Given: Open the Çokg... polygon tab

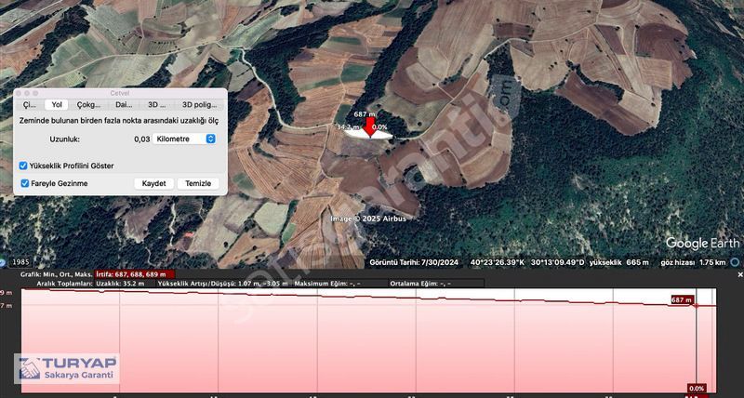Looking at the screenshot, I should (x=89, y=105).
